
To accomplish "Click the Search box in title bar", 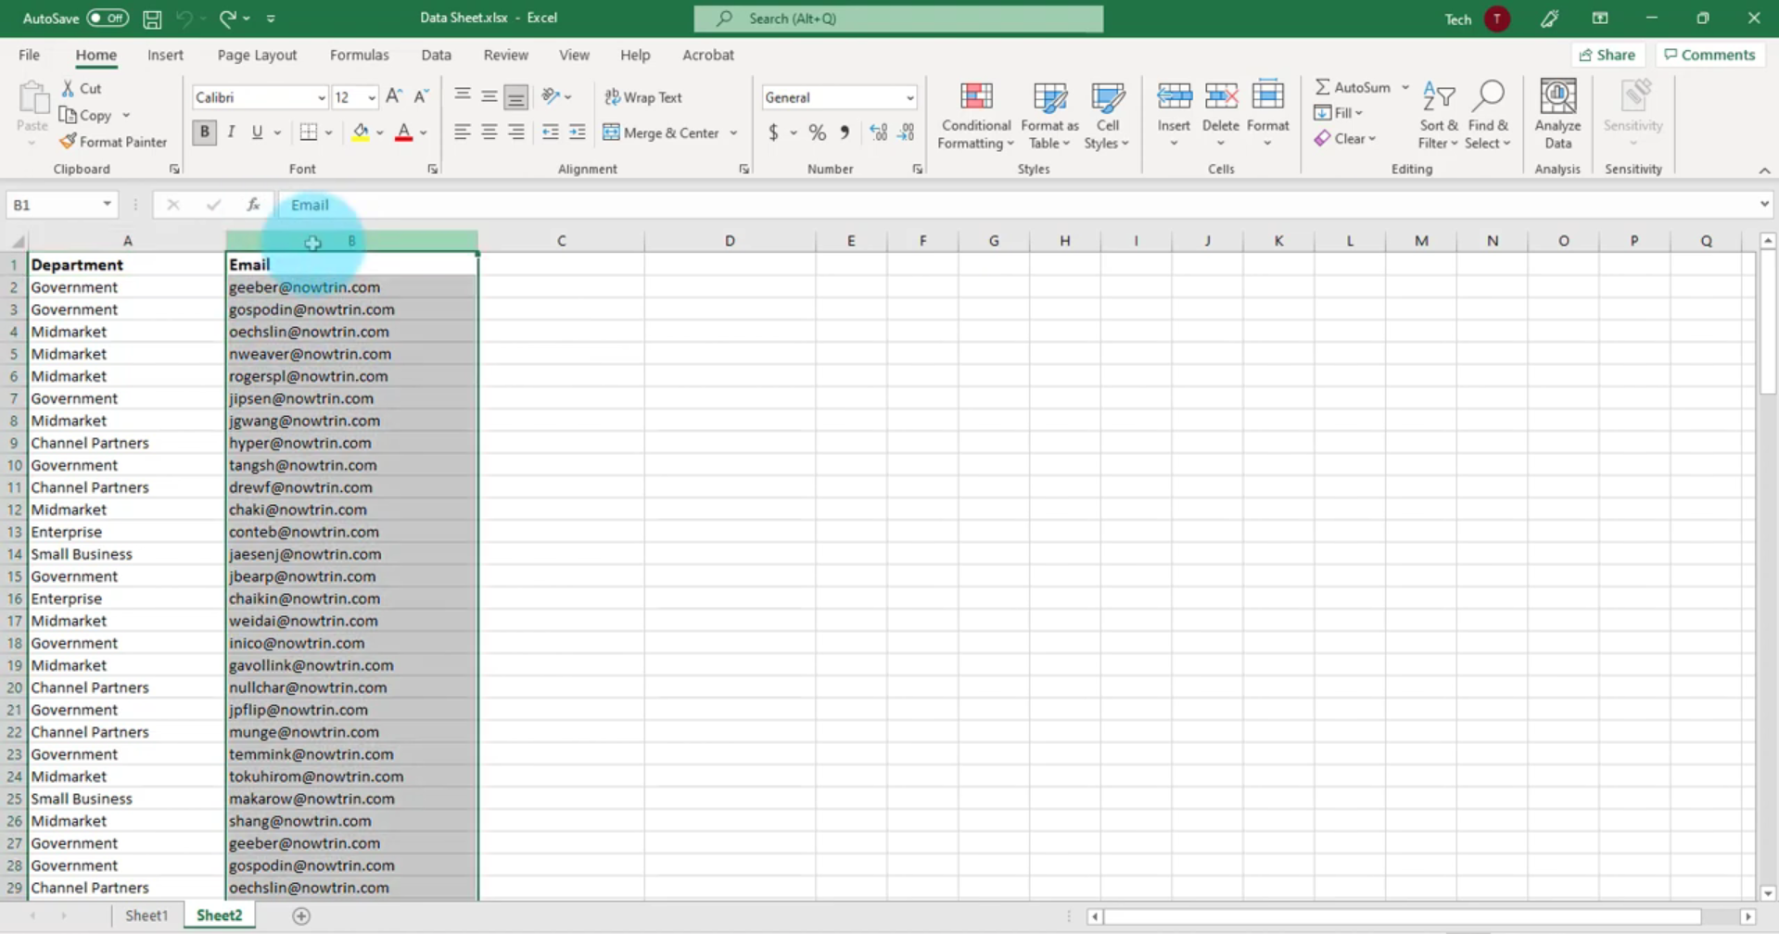I will [898, 19].
